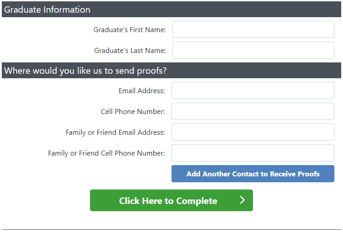This screenshot has width=343, height=232.
Task: Click the "Graduate's Last Name:" label text
Action: 130,51
